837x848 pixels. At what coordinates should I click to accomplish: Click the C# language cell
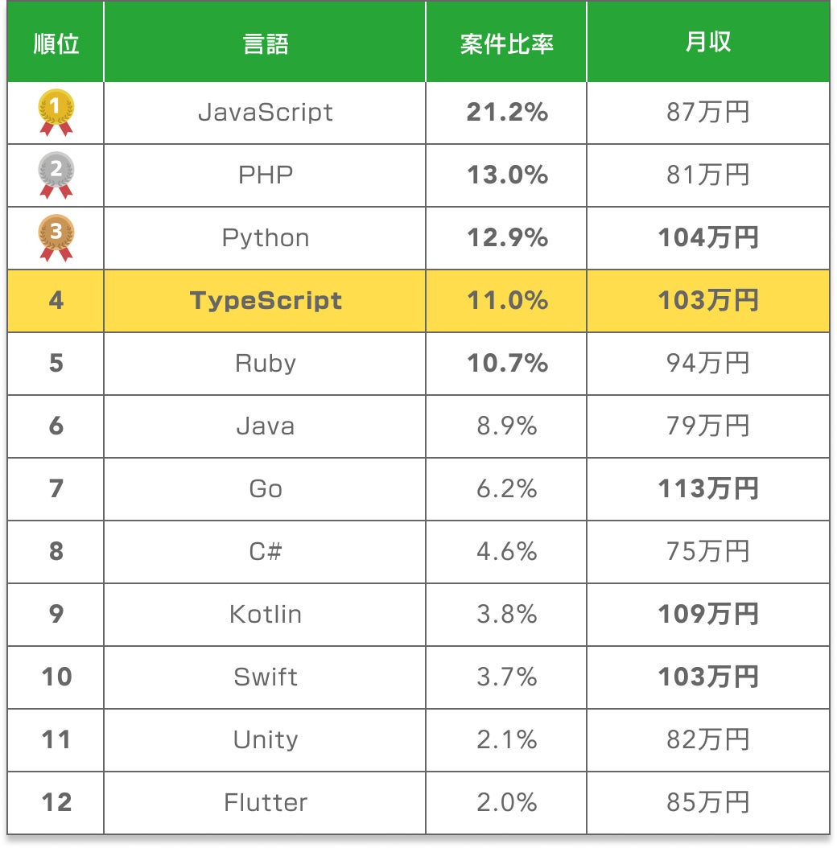[x=265, y=551]
